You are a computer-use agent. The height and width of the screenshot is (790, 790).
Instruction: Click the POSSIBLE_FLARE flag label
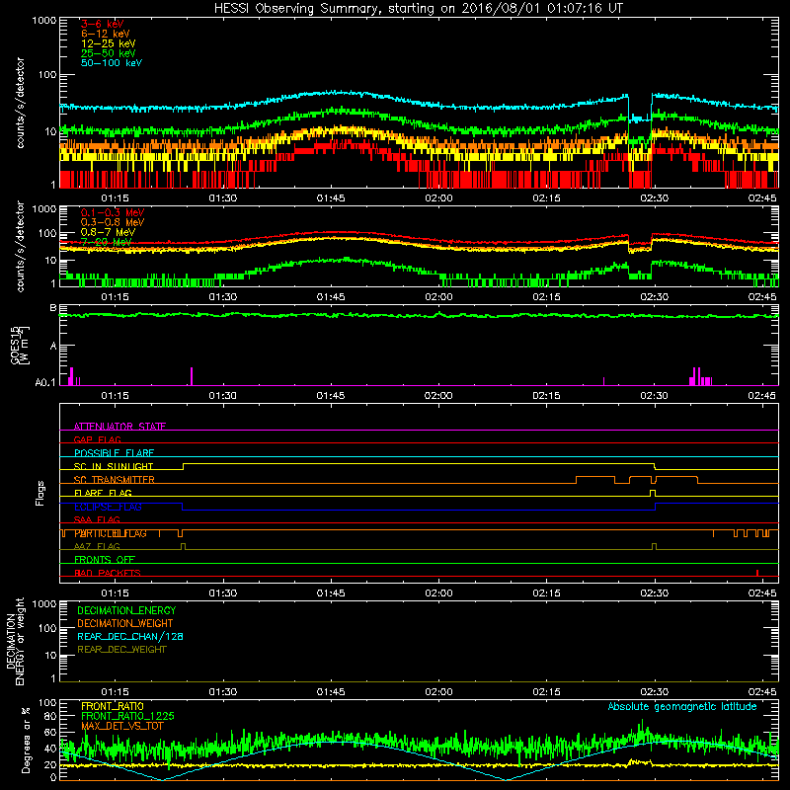pyautogui.click(x=114, y=453)
